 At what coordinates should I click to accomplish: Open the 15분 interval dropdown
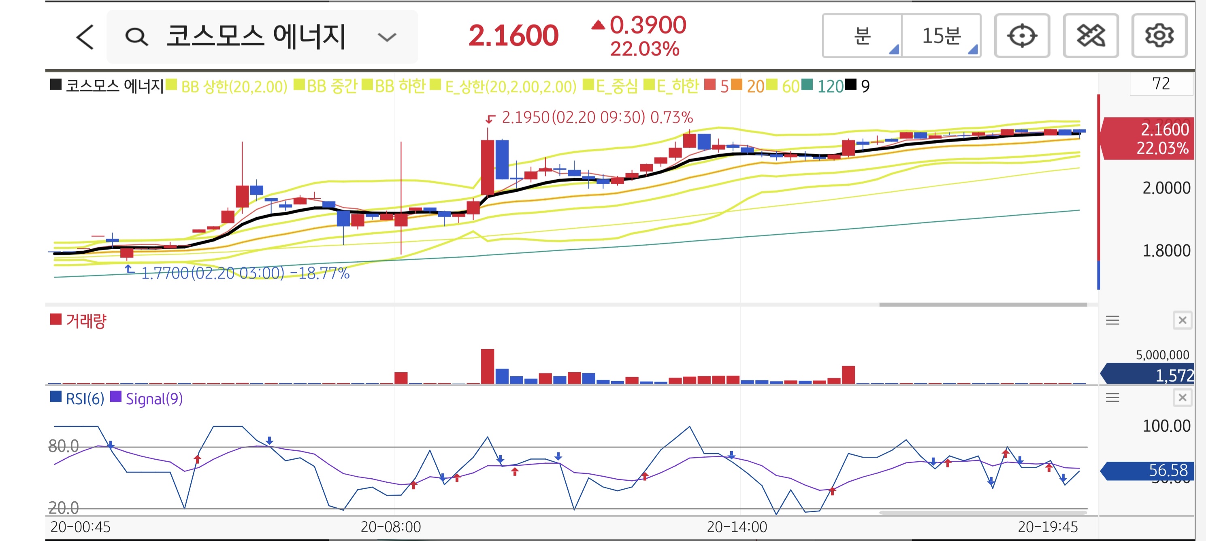tap(941, 36)
